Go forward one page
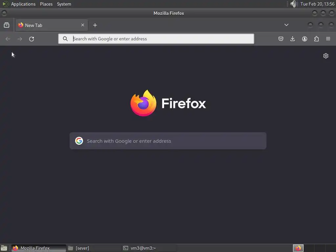This screenshot has width=336, height=252. click(20, 39)
